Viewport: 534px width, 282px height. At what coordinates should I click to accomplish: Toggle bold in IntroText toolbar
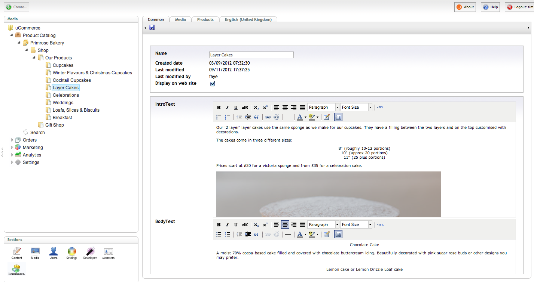coord(219,107)
